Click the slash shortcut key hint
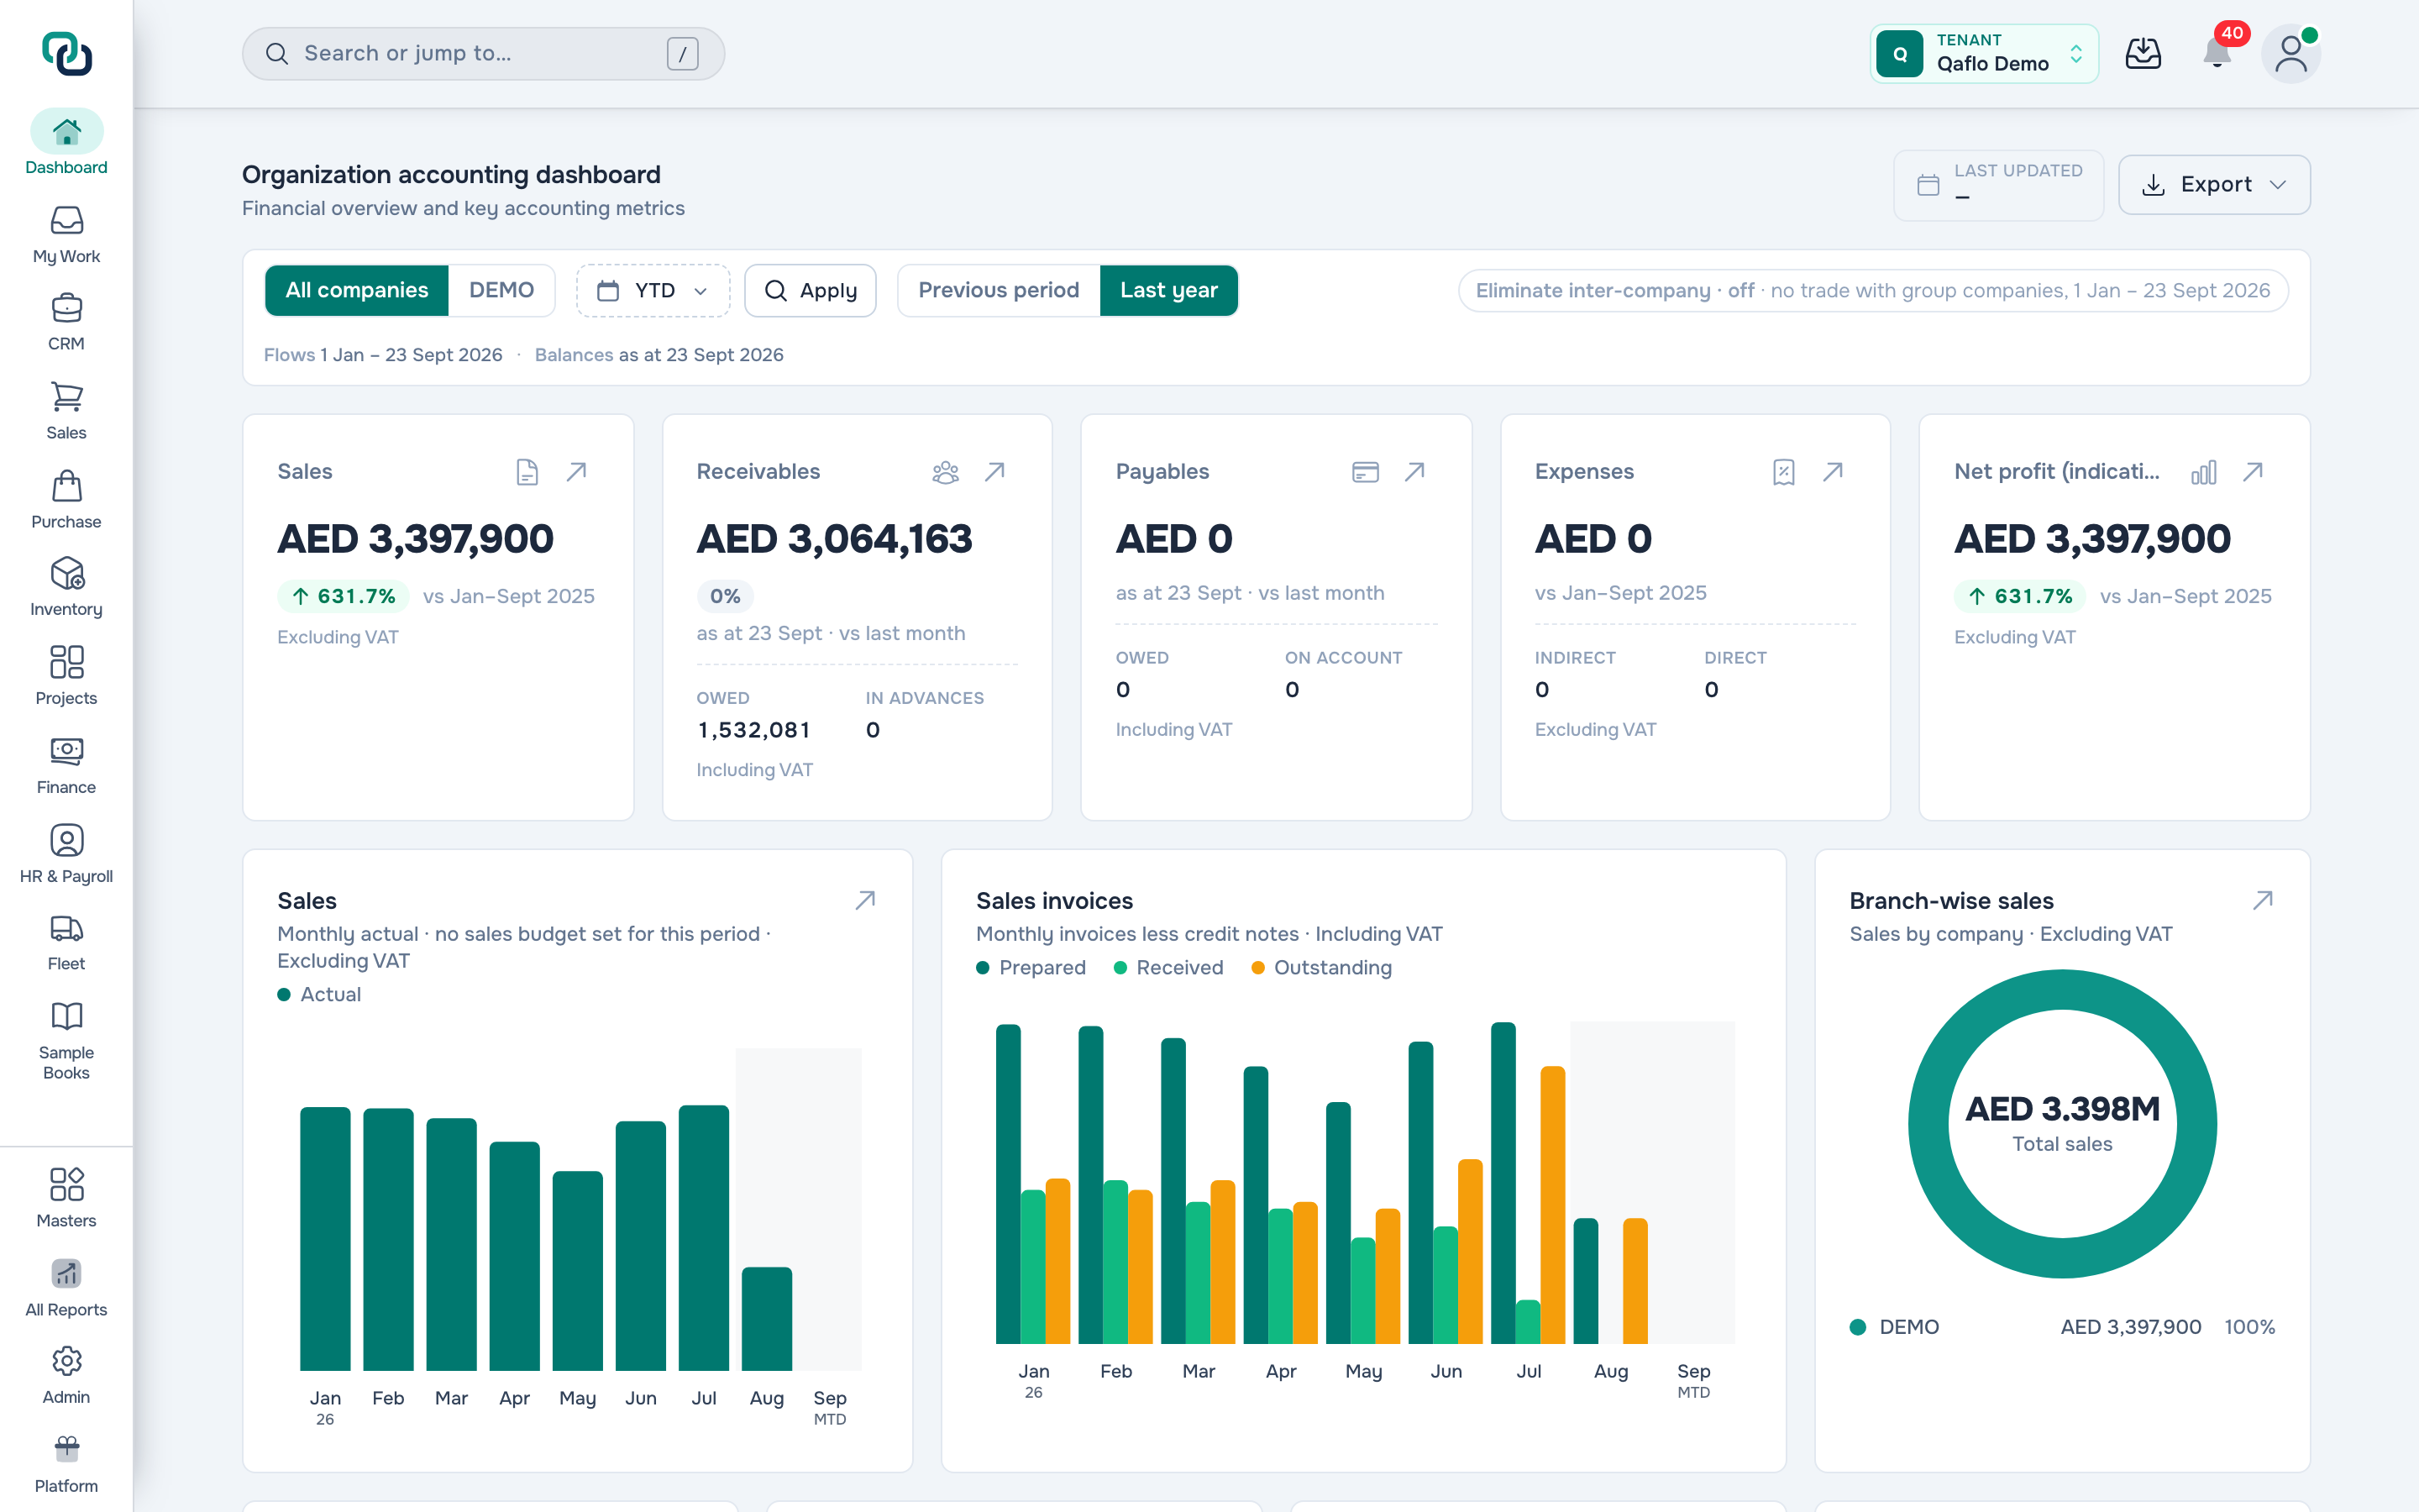 (683, 54)
